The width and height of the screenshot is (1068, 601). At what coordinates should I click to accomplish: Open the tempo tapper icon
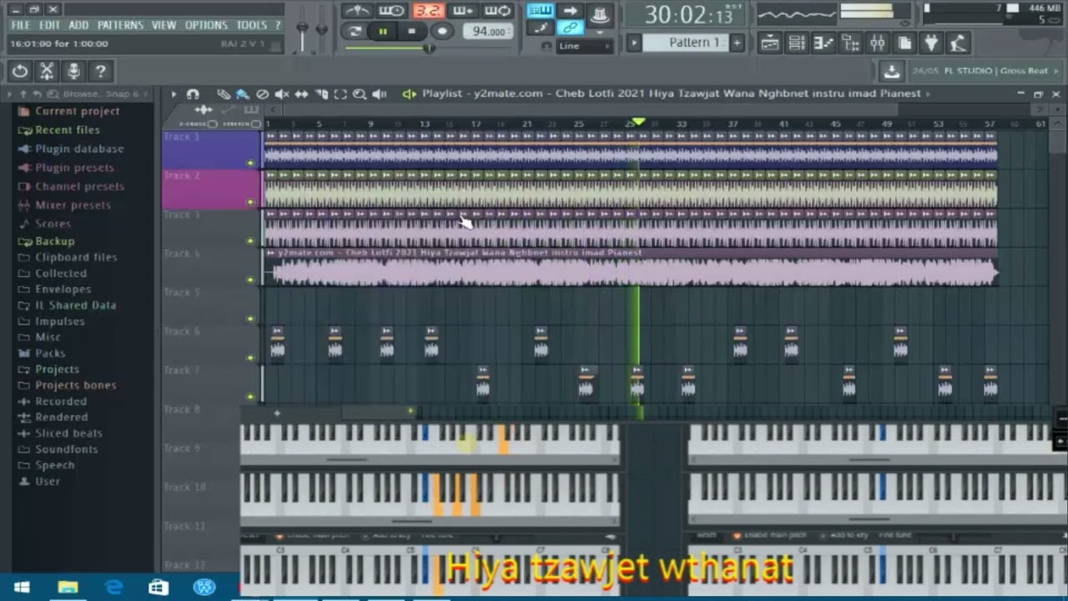[x=958, y=43]
